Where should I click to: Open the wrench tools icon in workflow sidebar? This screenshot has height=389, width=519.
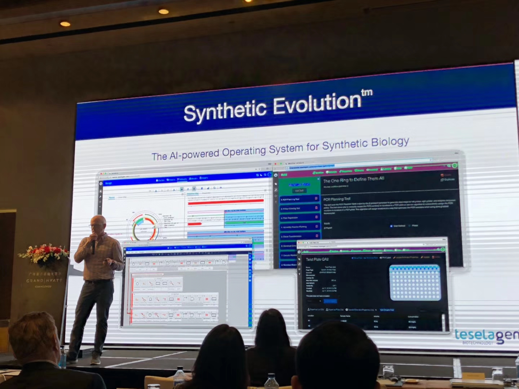click(276, 190)
